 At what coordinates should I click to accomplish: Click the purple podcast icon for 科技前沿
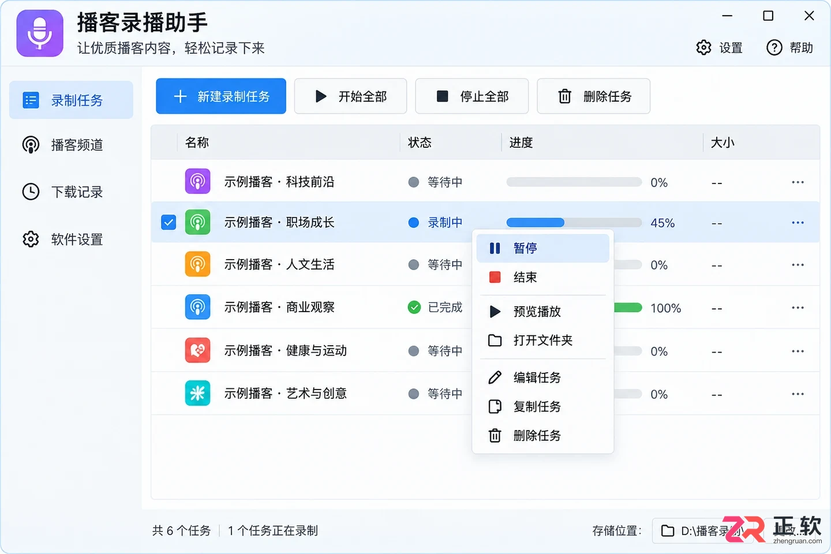197,181
